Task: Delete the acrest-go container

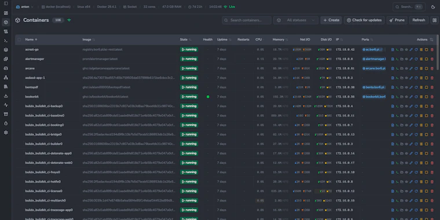Action: [432, 50]
